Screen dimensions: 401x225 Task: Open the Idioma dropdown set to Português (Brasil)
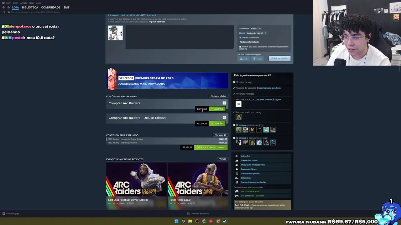click(x=256, y=33)
